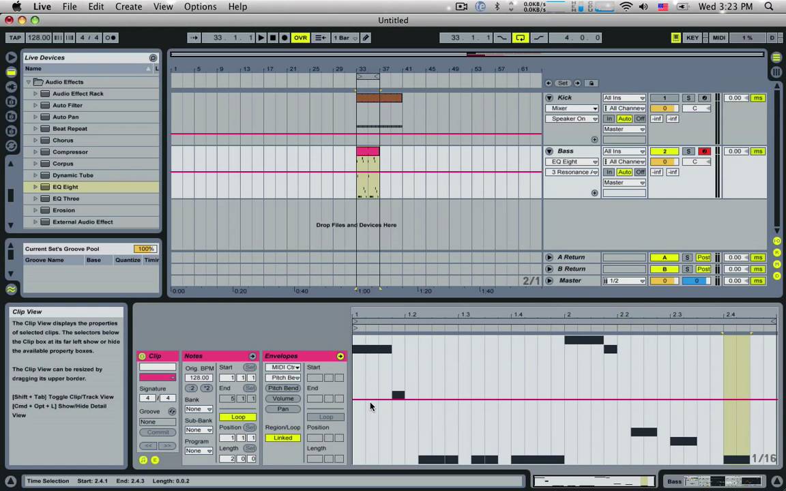This screenshot has height=491, width=786.
Task: Open the 1 Bar quantization menu
Action: tap(345, 38)
